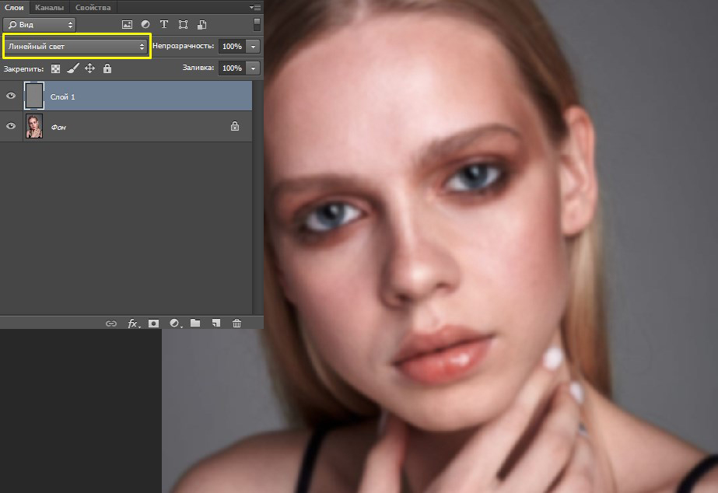Open the Свойства tab
The height and width of the screenshot is (493, 718).
click(93, 7)
